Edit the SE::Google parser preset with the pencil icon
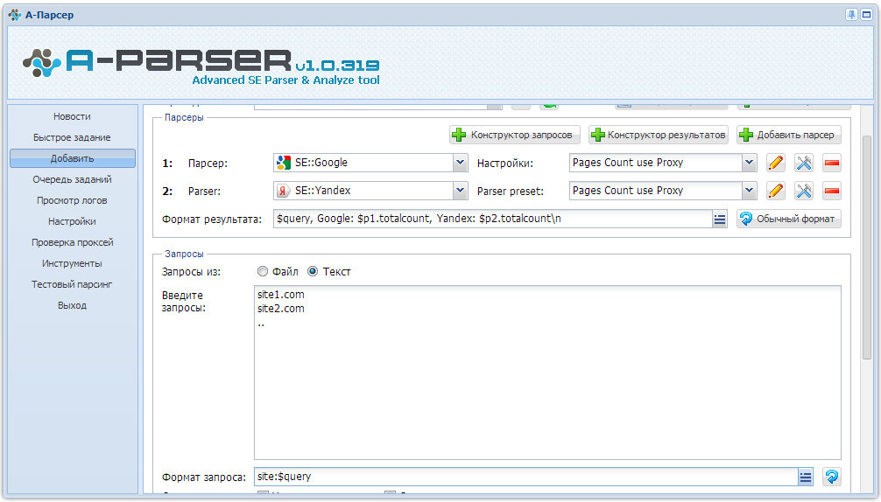 pos(776,164)
